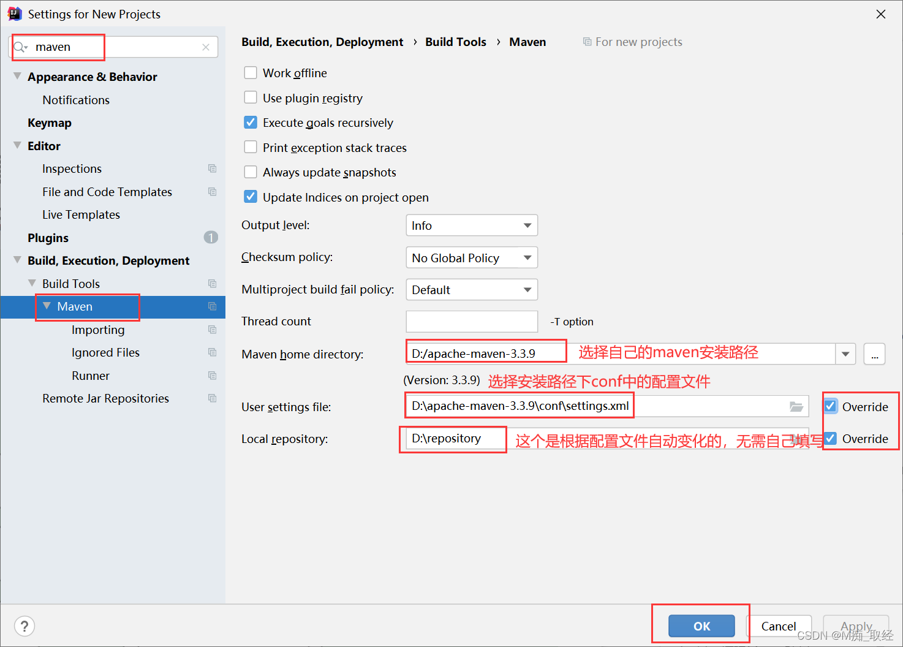Viewport: 903px width, 647px height.
Task: Click the project-level copy icon beside Inspections
Action: coord(212,168)
